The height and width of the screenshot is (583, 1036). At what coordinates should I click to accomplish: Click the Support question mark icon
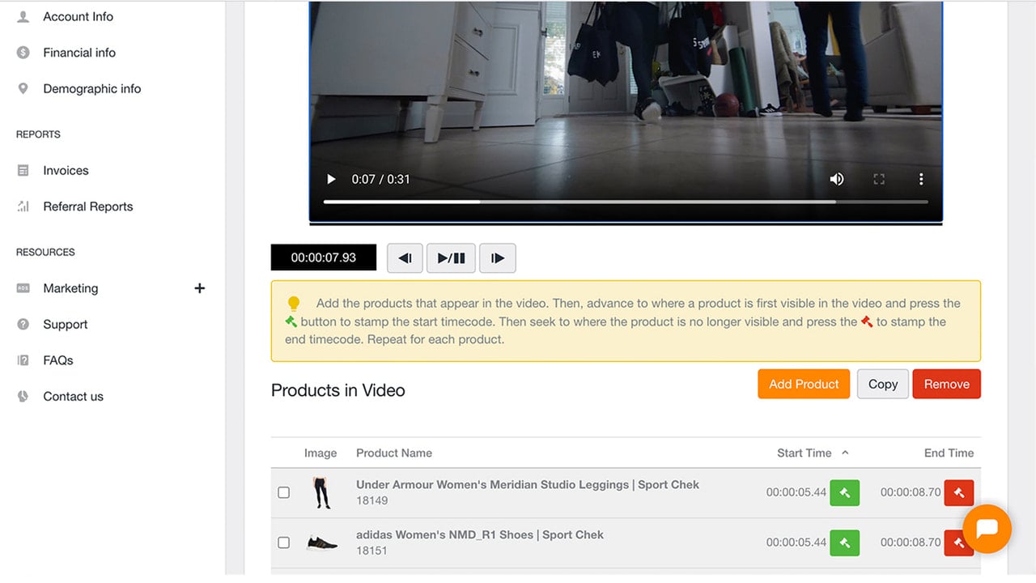tap(23, 325)
